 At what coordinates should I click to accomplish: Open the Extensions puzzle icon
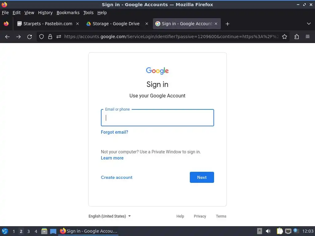pyautogui.click(x=297, y=37)
